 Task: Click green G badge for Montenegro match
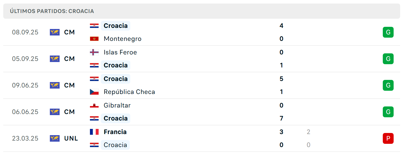click(x=388, y=32)
